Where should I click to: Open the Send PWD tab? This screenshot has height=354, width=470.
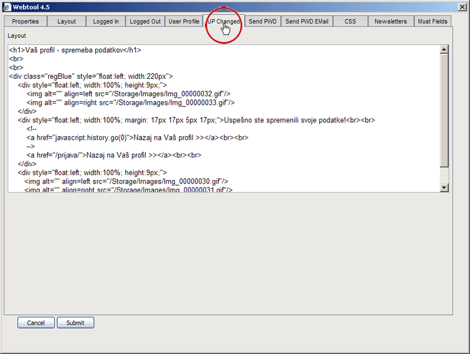coord(263,22)
